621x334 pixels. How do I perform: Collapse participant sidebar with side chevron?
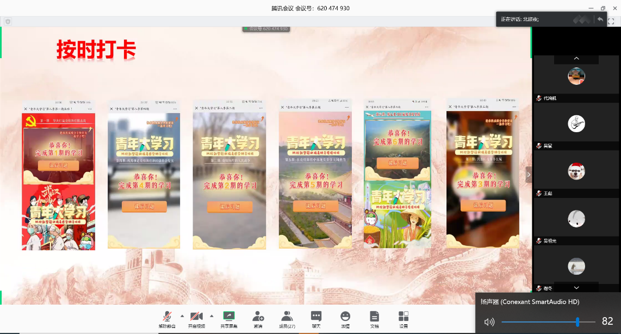click(529, 175)
